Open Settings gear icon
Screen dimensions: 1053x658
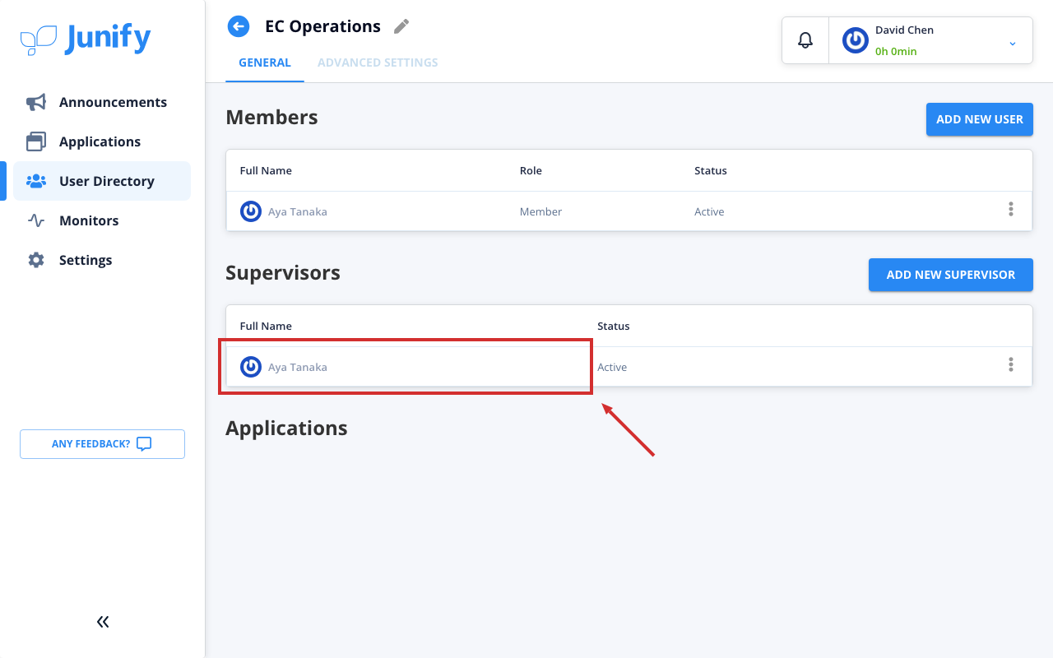coord(36,260)
